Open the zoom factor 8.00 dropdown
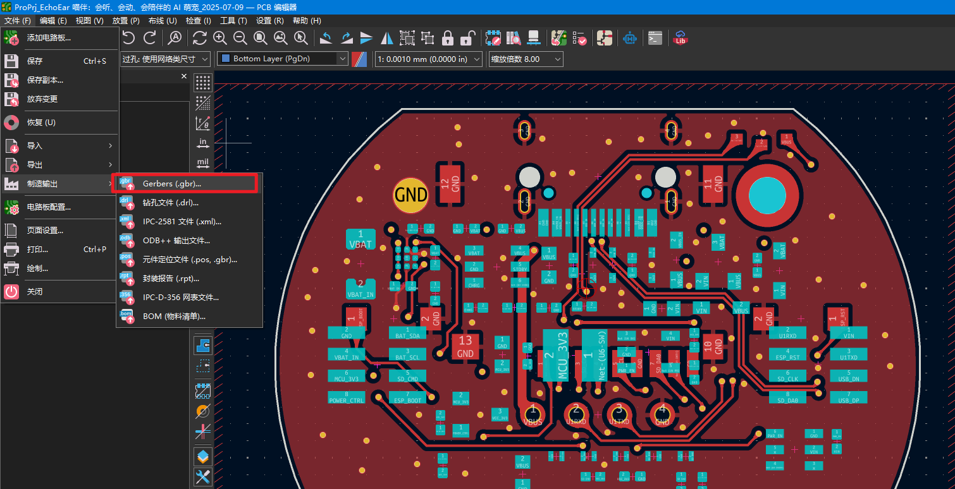This screenshot has width=955, height=489. coord(526,59)
